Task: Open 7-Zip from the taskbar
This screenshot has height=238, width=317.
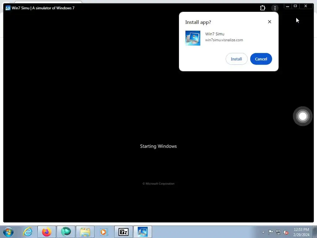Action: [123, 232]
